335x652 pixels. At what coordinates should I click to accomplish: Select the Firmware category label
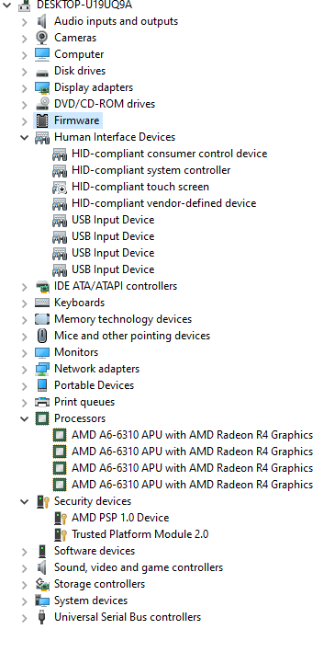(x=77, y=120)
